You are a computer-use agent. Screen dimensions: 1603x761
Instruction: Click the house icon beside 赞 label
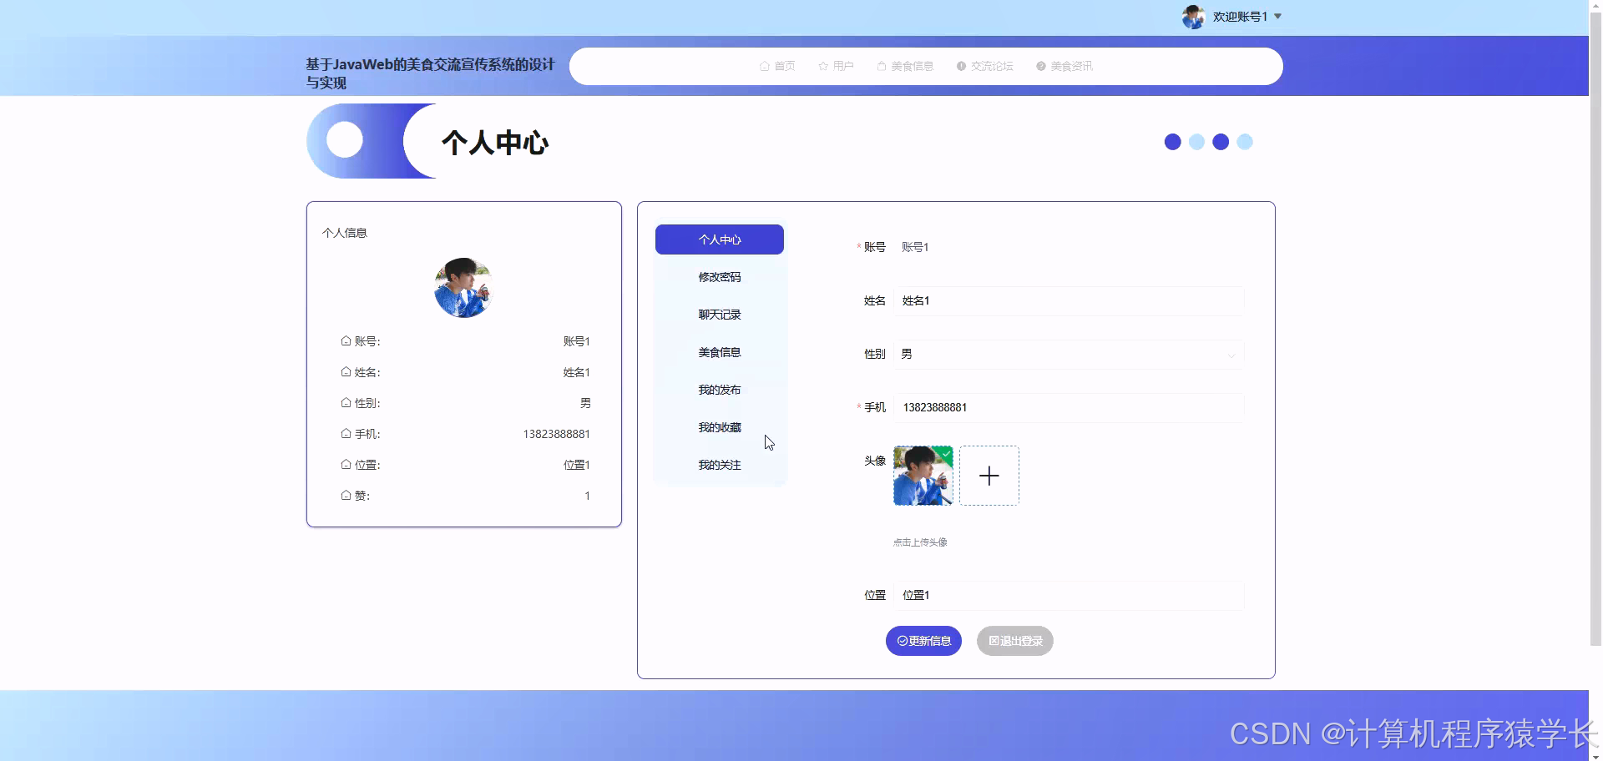[346, 495]
